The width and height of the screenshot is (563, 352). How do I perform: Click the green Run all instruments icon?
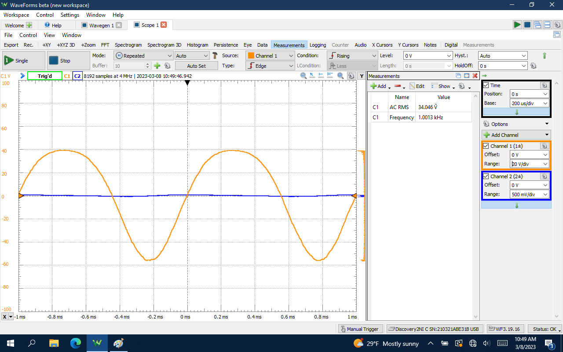coord(517,25)
